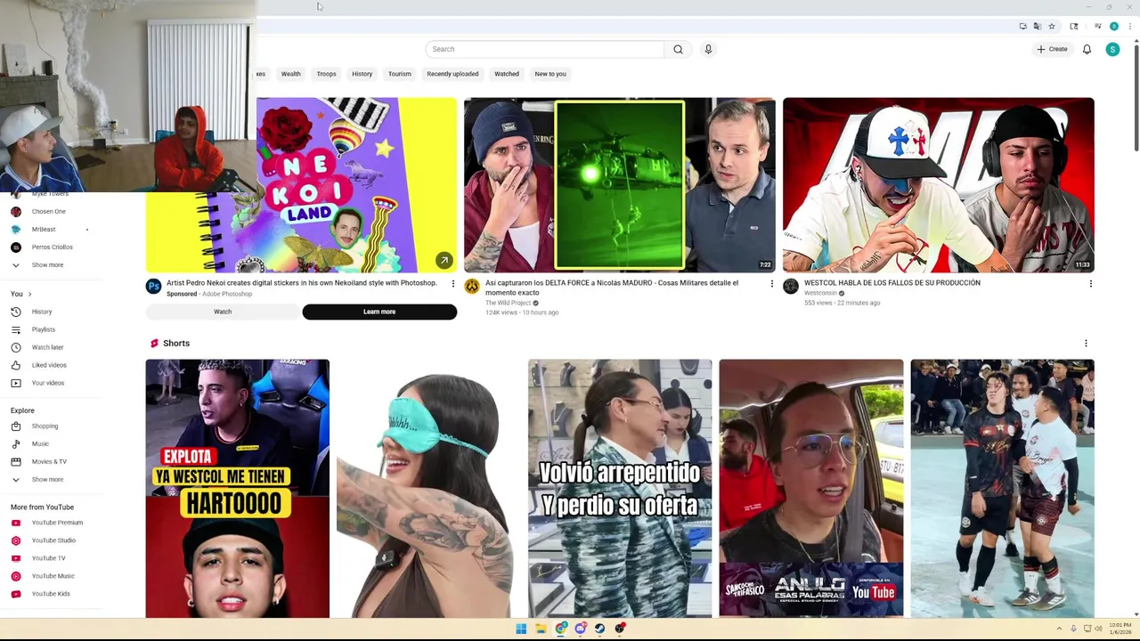Open YouTube Premium link
Image resolution: width=1140 pixels, height=641 pixels.
click(52, 523)
